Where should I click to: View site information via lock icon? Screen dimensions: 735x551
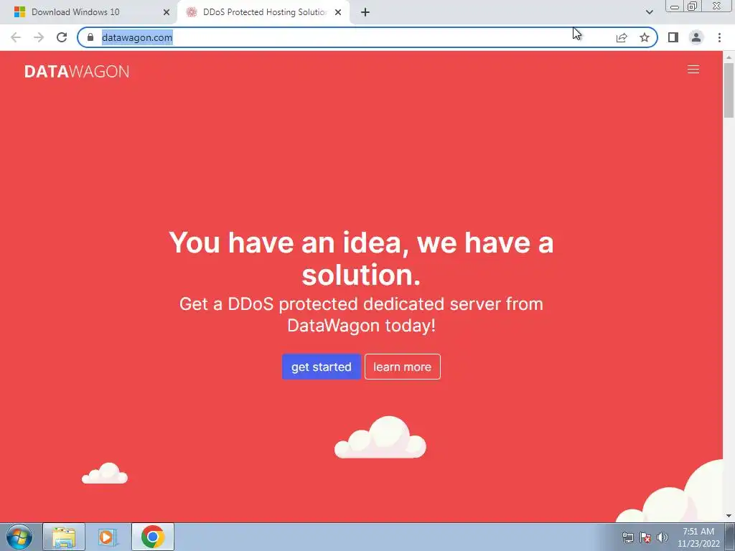90,37
